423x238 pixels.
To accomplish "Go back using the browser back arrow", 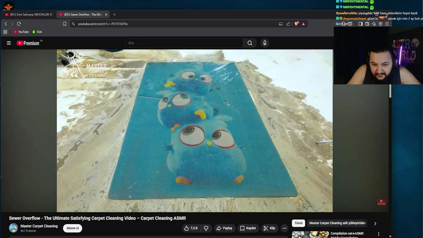I will [x=6, y=24].
